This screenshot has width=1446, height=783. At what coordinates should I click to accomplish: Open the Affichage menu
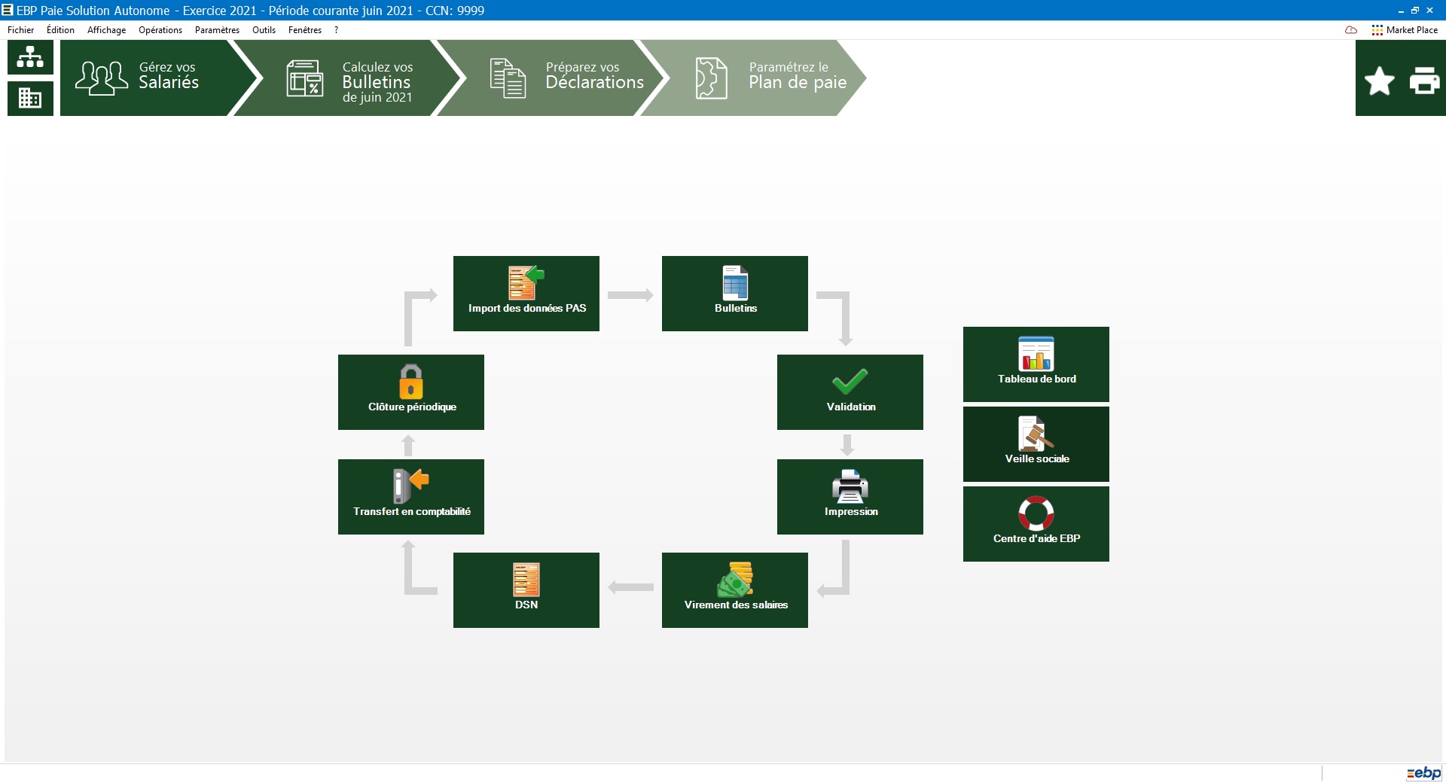point(106,30)
